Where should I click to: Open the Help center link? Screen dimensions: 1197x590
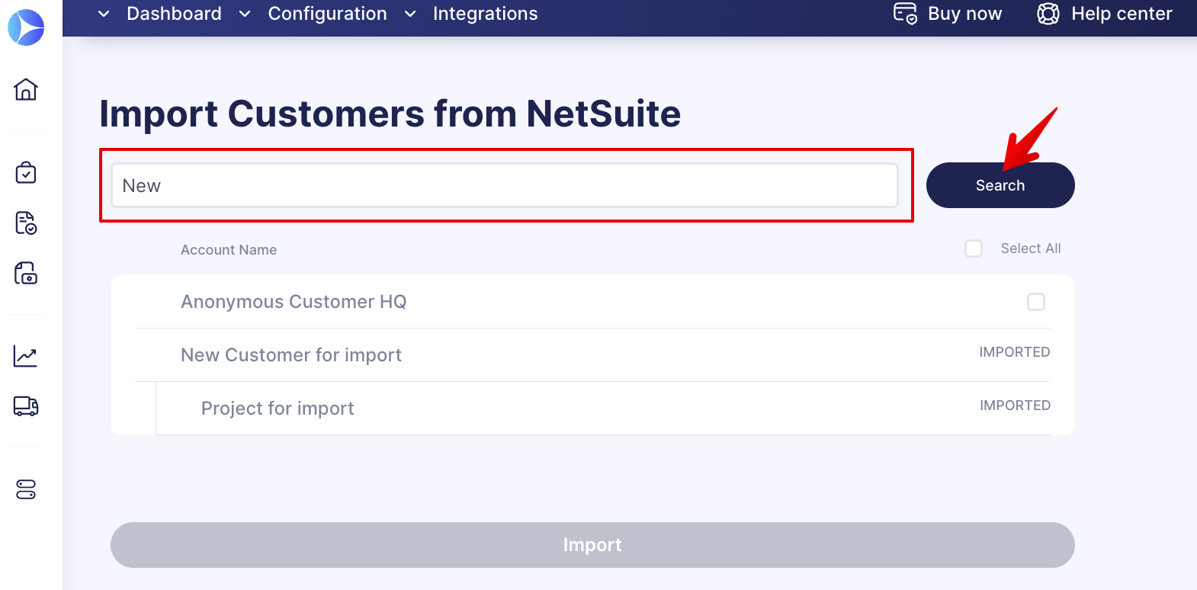pos(1122,14)
